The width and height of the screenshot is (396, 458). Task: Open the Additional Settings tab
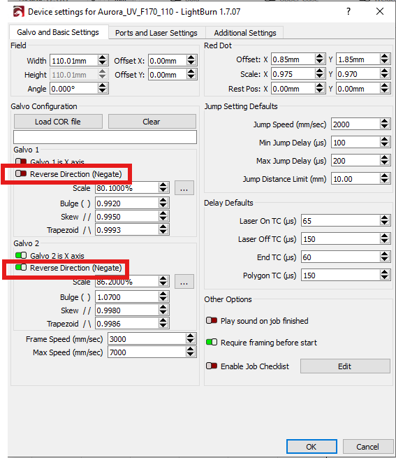(x=245, y=33)
